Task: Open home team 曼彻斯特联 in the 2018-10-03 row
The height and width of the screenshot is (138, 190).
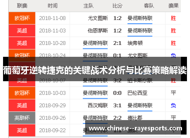Action: pos(95,93)
